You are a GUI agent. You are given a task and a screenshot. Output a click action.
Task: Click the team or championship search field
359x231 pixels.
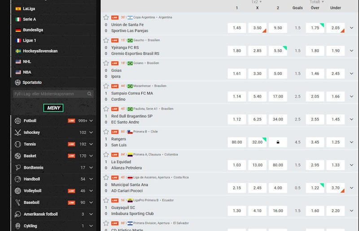[x=49, y=94]
